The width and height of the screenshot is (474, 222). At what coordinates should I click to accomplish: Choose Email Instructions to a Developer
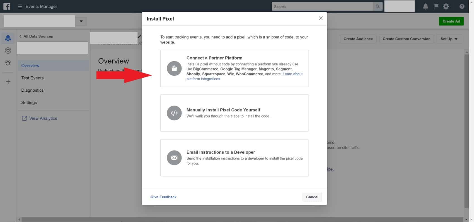pyautogui.click(x=234, y=158)
